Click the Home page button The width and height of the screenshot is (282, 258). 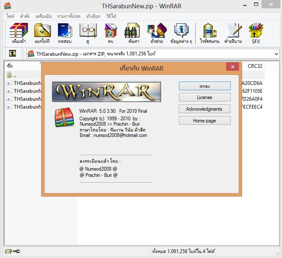205,121
